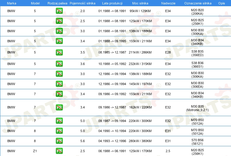Image resolution: width=231 pixels, height=156 pixels.
Task: Click the fuel icon in the 3.6 S38 B36 row
Action: click(59, 64)
